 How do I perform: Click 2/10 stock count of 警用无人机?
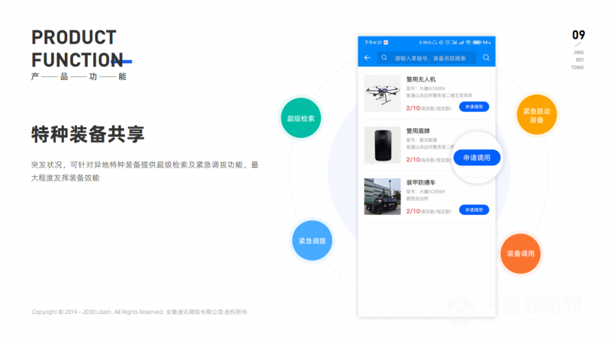click(412, 108)
